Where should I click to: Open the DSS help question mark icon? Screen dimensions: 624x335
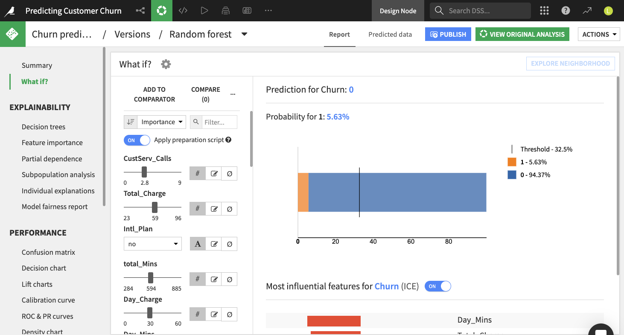(x=566, y=10)
